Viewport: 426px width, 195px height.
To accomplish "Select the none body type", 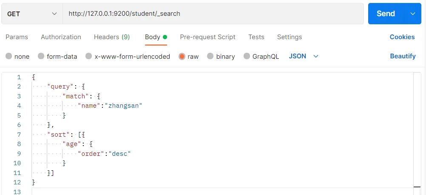I will [9, 56].
